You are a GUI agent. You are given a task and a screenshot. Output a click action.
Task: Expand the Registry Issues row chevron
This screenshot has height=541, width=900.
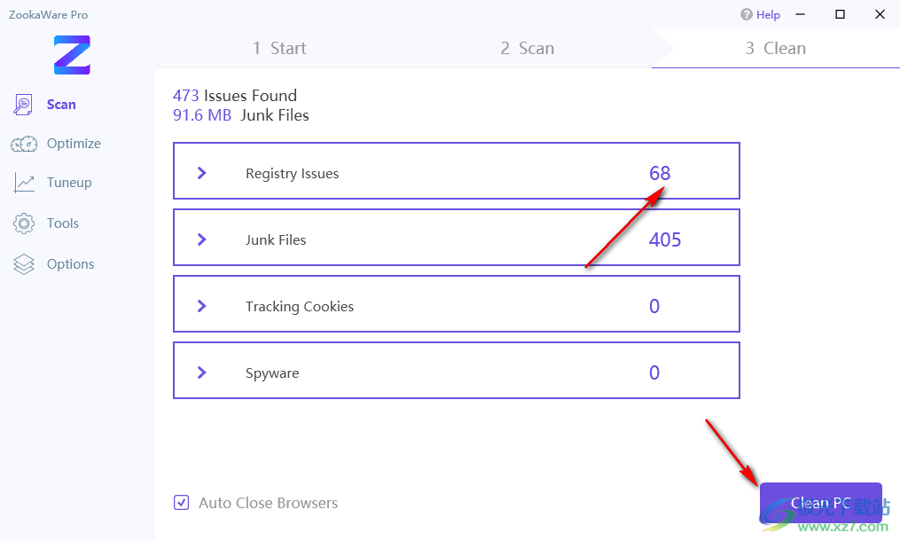point(201,173)
